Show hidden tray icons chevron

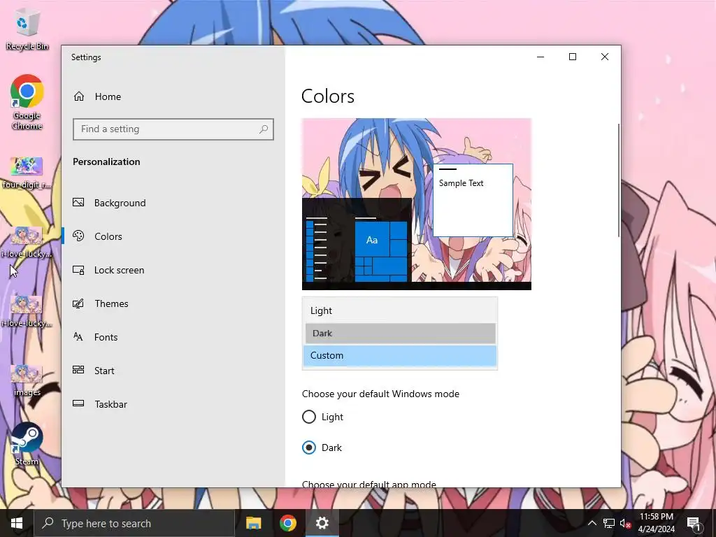point(592,523)
